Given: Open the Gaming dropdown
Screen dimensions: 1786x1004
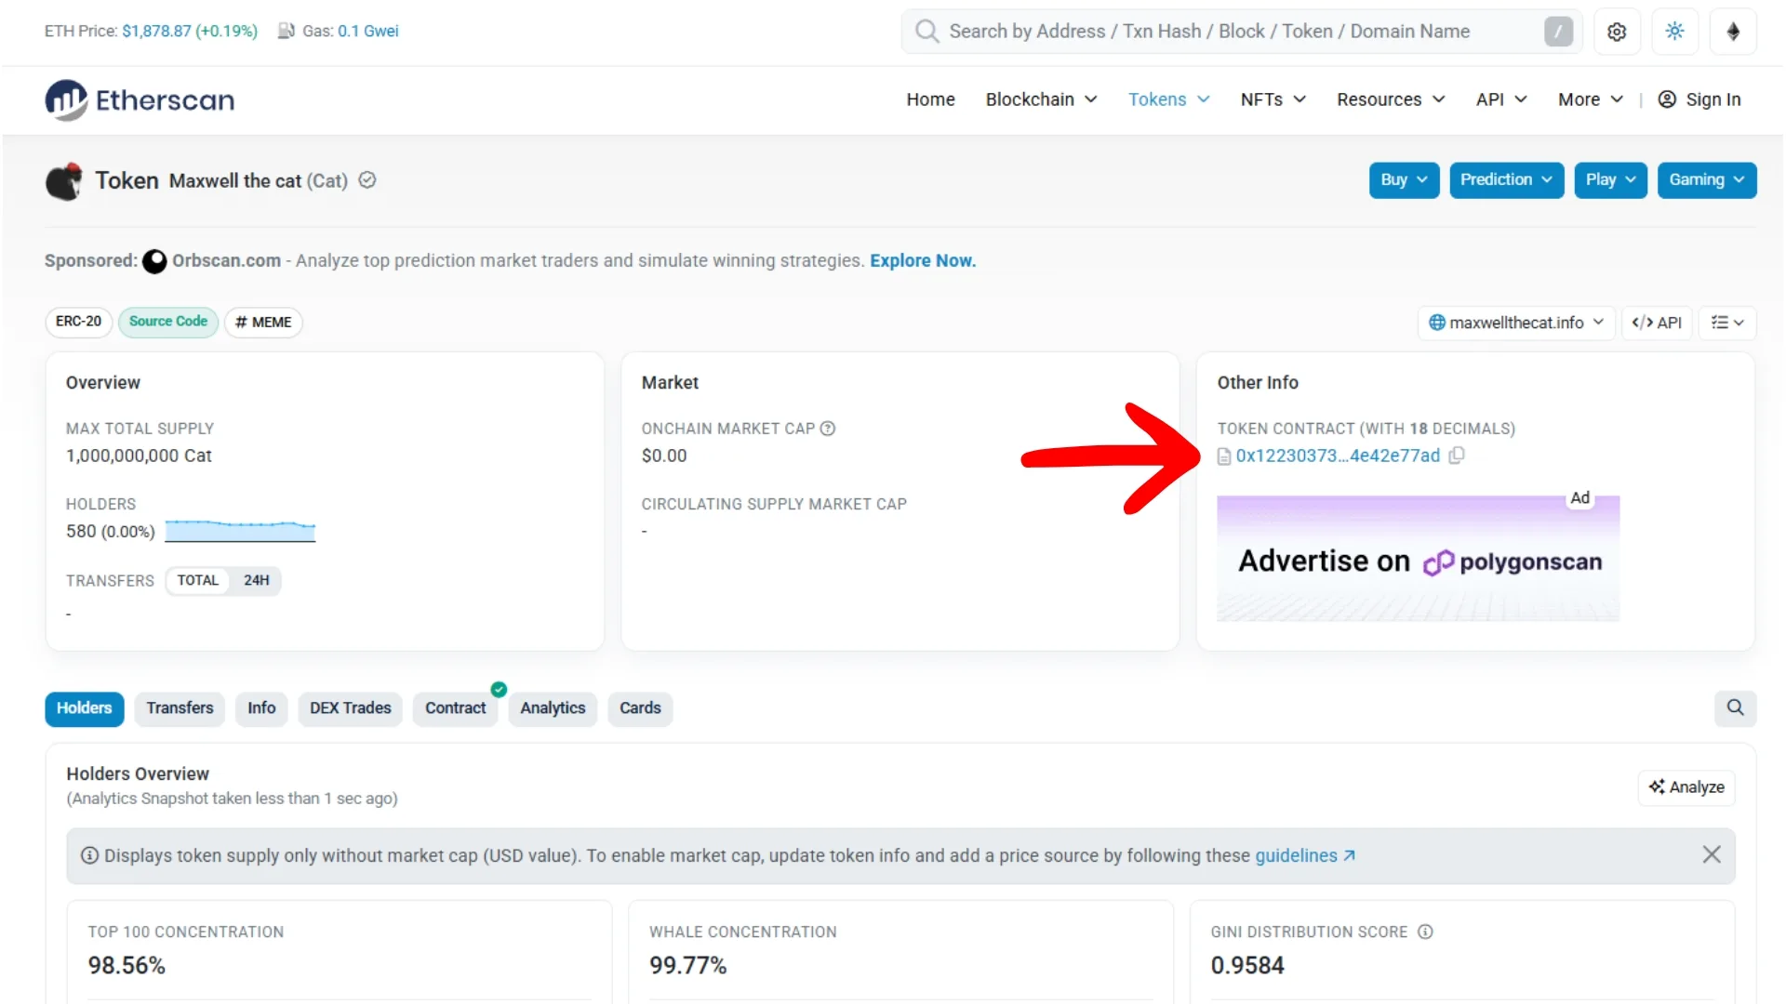Looking at the screenshot, I should coord(1706,180).
